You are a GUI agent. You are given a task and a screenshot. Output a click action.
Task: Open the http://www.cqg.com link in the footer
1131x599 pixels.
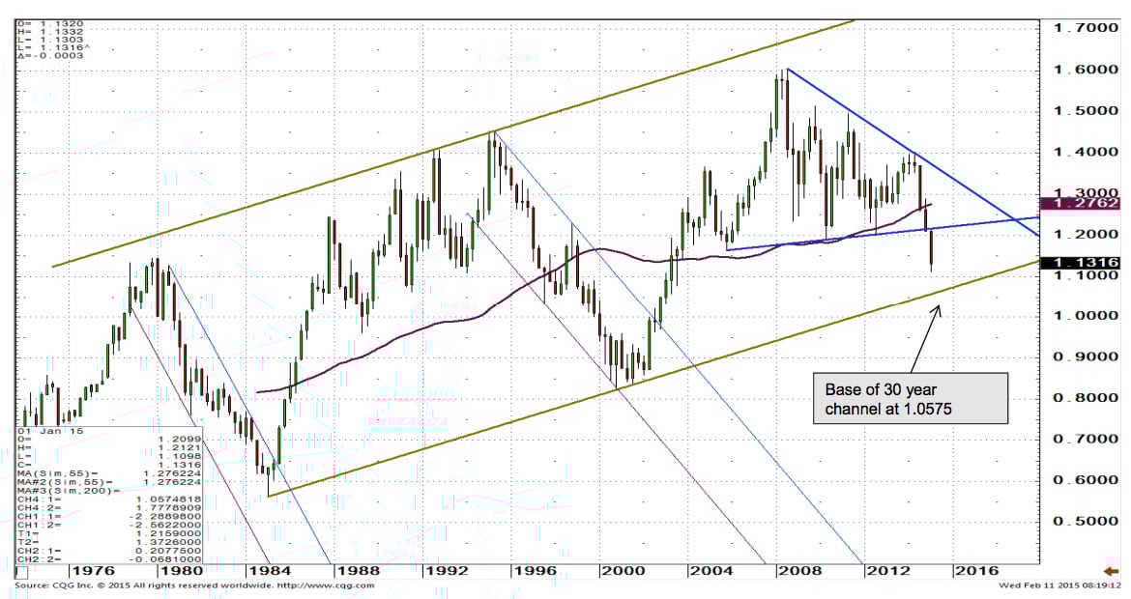click(x=326, y=585)
